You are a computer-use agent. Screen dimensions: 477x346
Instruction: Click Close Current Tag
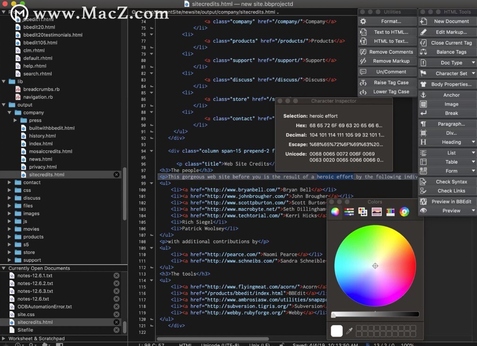click(x=448, y=43)
